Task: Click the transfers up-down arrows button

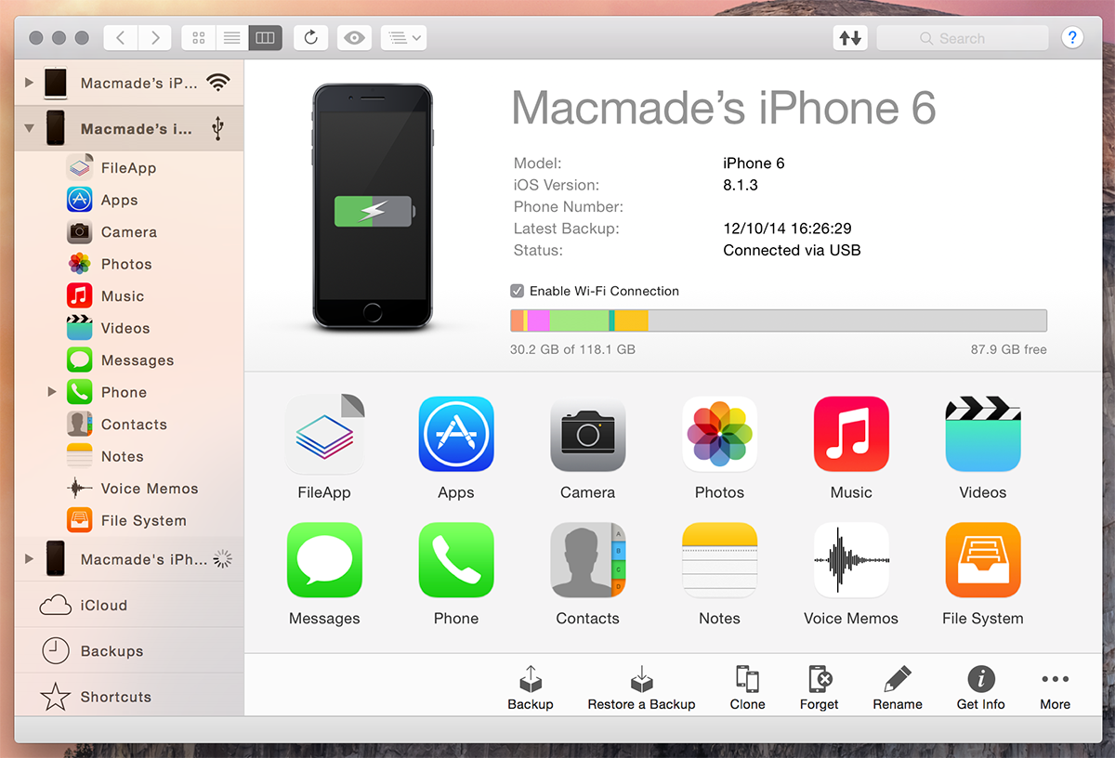Action: click(x=850, y=38)
